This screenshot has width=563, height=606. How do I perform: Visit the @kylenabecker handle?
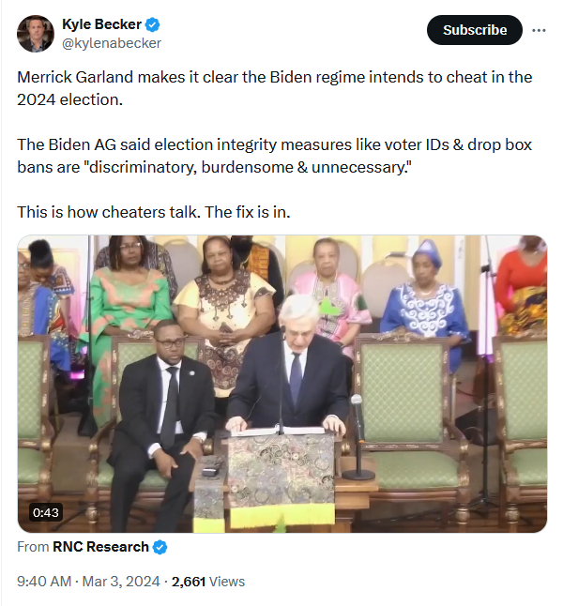[112, 43]
